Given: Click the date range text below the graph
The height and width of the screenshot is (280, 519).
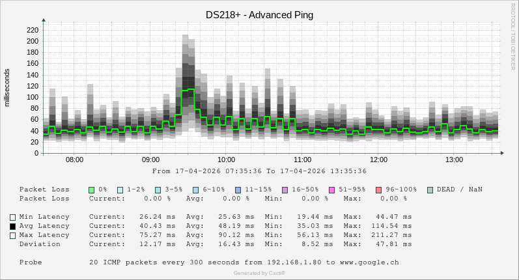Looking at the screenshot, I should point(259,171).
